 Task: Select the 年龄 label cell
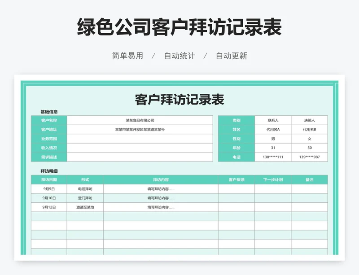point(236,148)
